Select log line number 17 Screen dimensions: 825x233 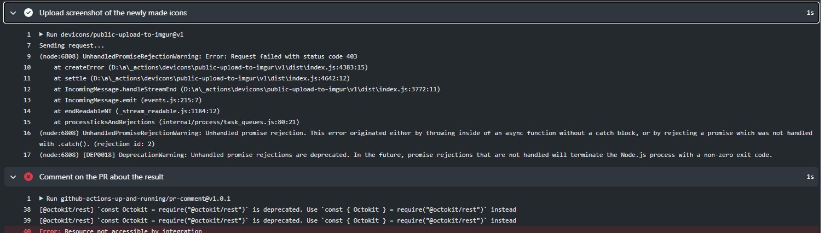27,155
